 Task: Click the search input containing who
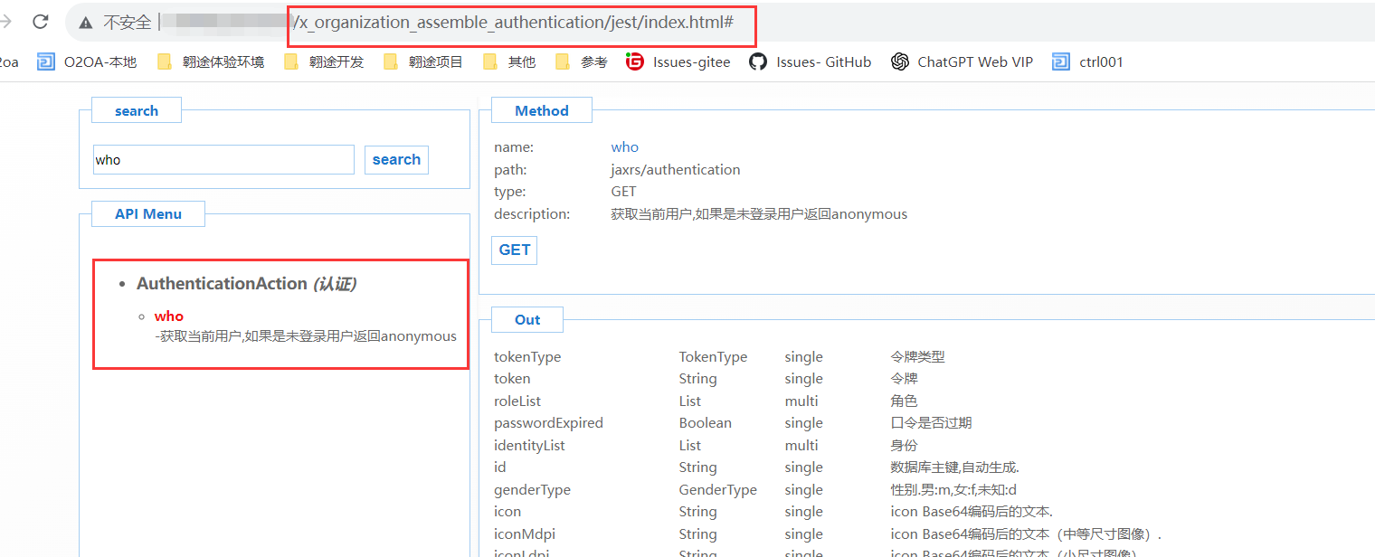coord(223,159)
